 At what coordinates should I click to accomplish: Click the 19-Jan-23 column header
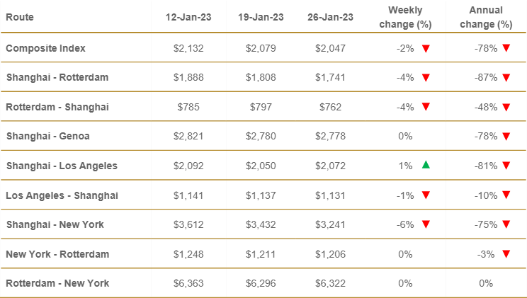point(257,17)
